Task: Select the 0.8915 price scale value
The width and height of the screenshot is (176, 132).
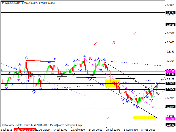Action: (x=170, y=98)
